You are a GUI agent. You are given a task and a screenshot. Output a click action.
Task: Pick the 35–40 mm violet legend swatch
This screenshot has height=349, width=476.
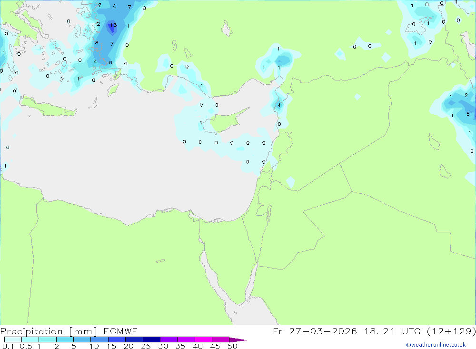coord(186,339)
